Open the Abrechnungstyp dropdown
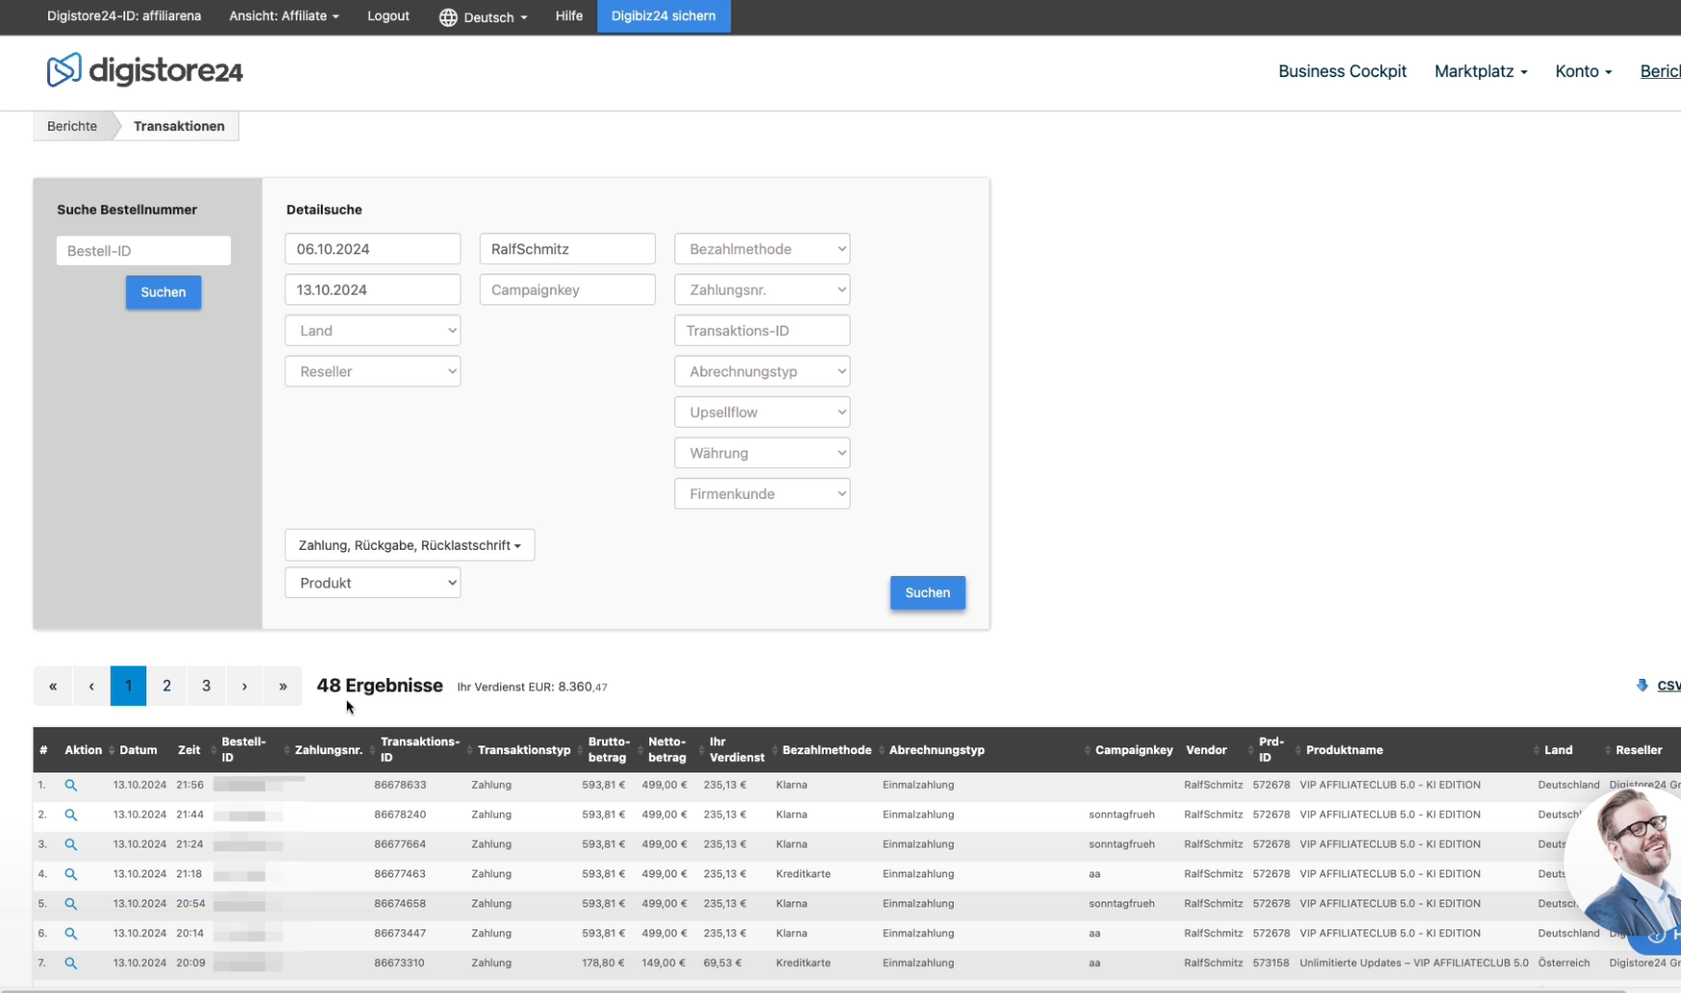This screenshot has height=993, width=1681. [762, 371]
